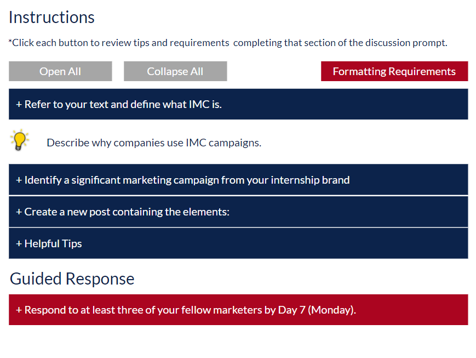Screen dimensions: 476x358
Task: Click the yellow lightbulb tip icon
Action: (20, 140)
